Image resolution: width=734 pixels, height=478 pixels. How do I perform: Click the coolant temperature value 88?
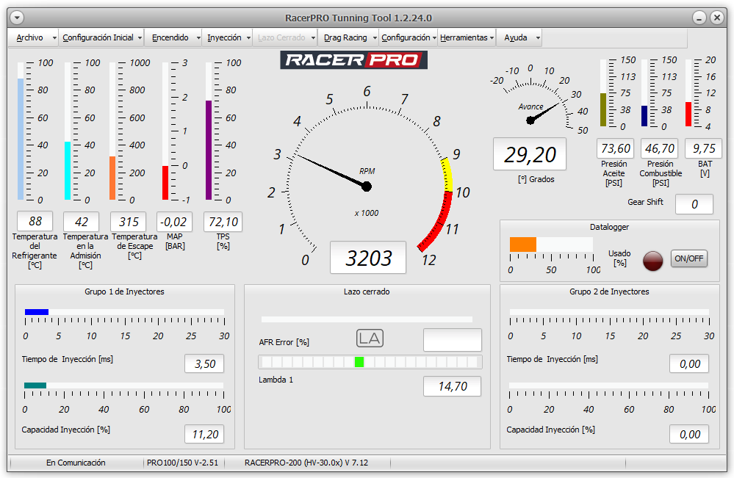[35, 221]
